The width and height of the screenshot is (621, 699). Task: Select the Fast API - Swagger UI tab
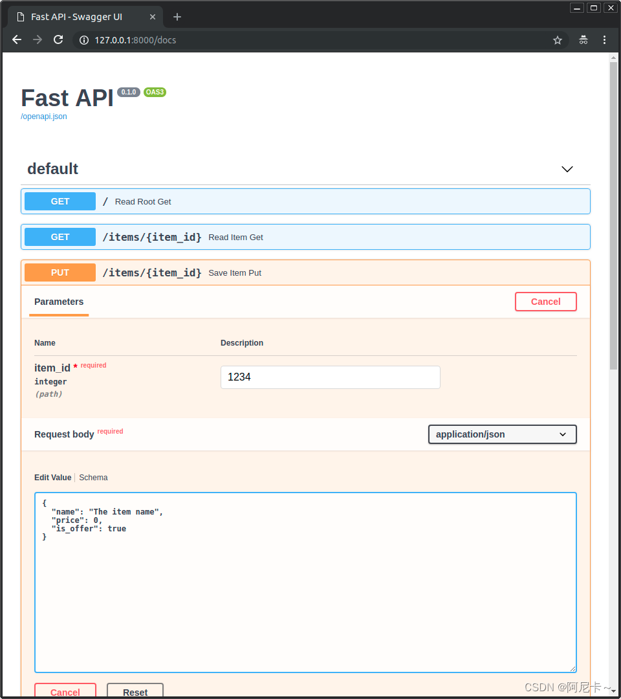tap(85, 16)
